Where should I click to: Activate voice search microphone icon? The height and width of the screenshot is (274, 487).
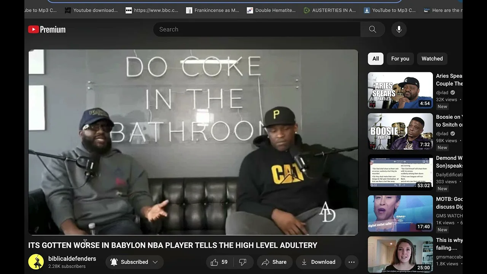point(399,29)
